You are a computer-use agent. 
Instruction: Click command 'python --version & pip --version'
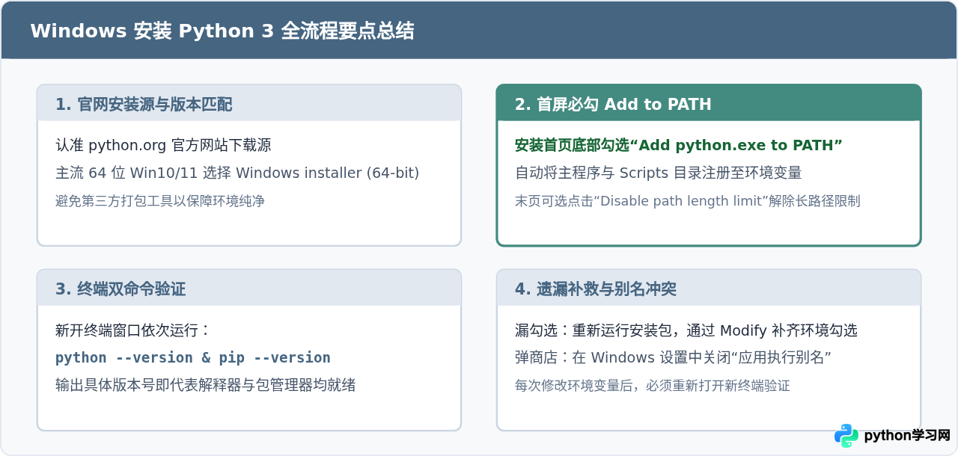(193, 357)
